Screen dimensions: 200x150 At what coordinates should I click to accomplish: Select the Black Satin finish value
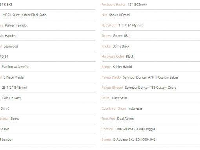click(119, 98)
